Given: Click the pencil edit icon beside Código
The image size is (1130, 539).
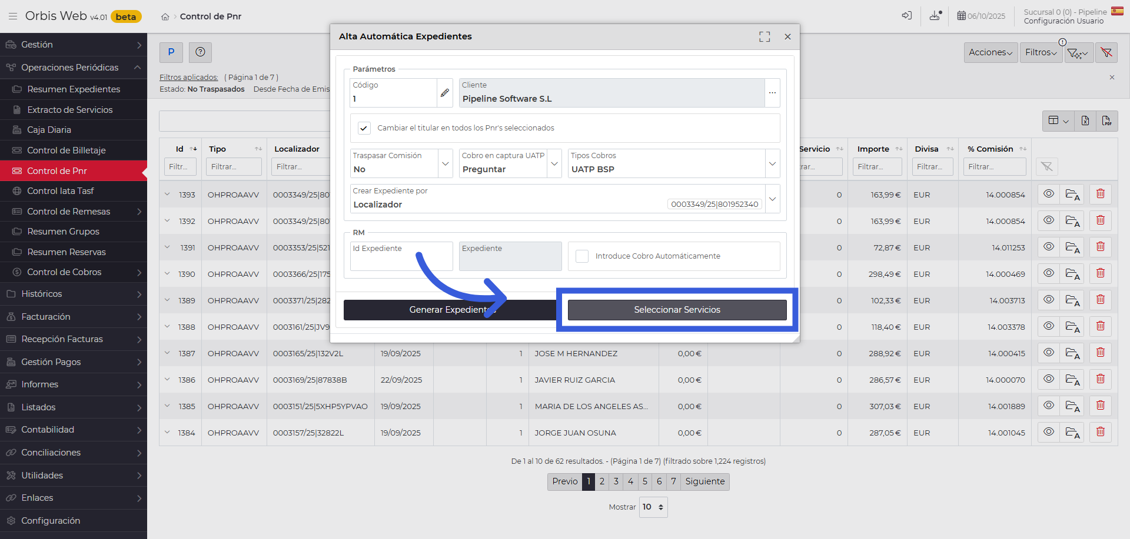Looking at the screenshot, I should [x=445, y=93].
